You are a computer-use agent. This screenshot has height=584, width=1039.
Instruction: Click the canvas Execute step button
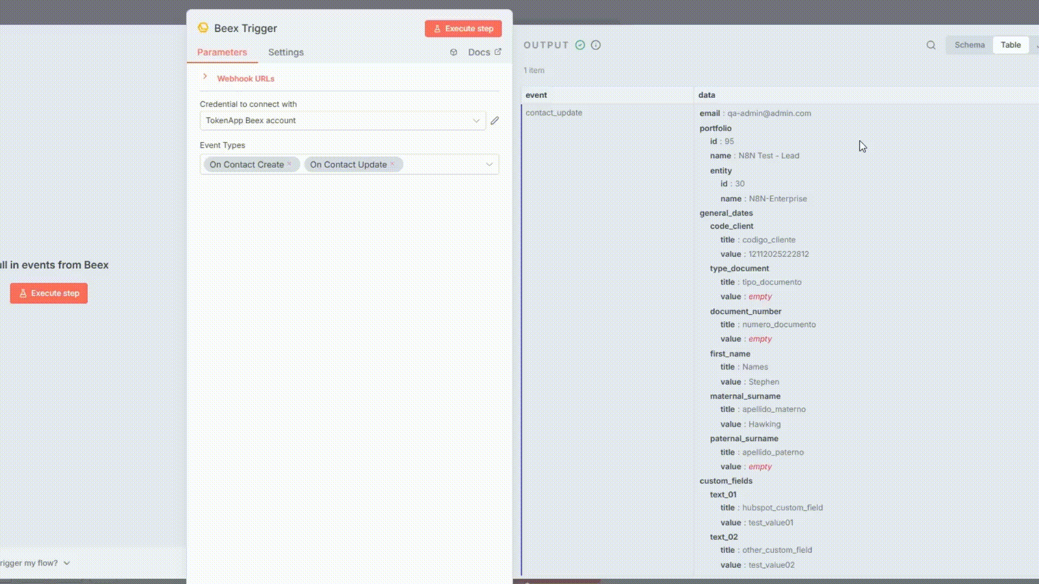pyautogui.click(x=49, y=293)
